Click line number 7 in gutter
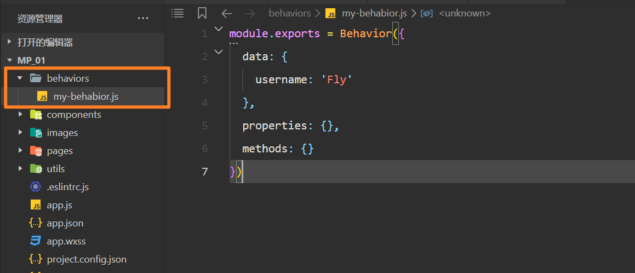 pyautogui.click(x=204, y=172)
